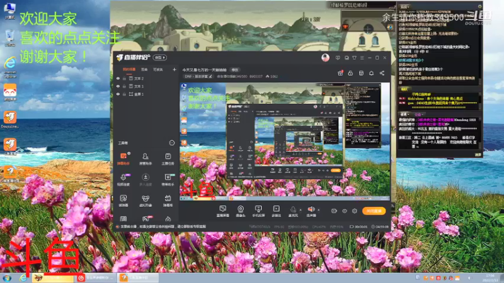
Task: Add camera source (摄像头)
Action: coord(241,211)
